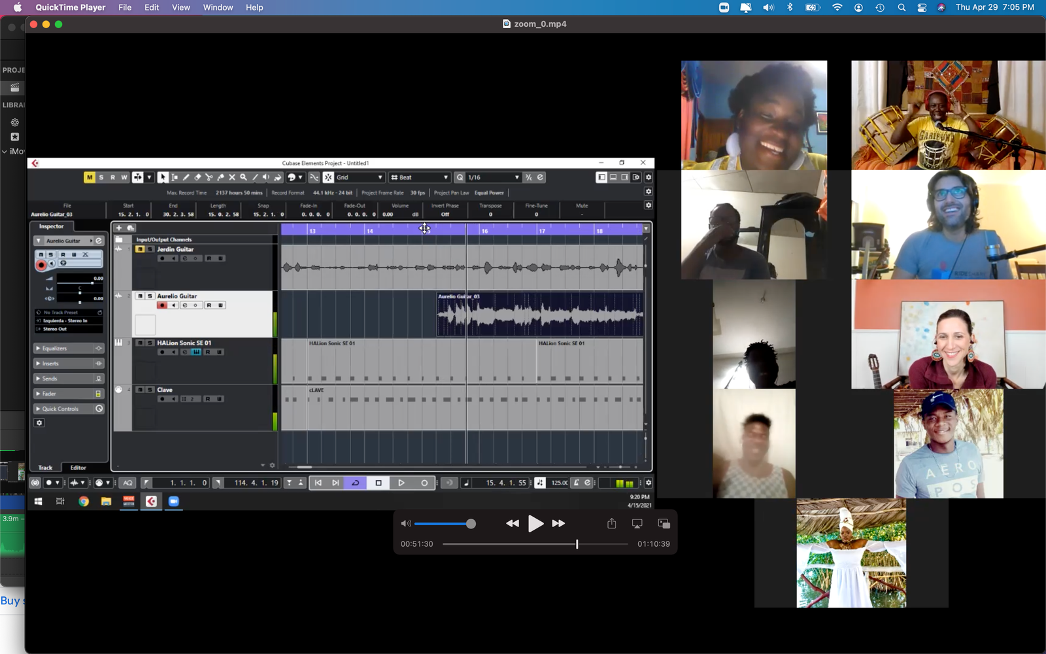
Task: Click the fast forward button
Action: (558, 523)
